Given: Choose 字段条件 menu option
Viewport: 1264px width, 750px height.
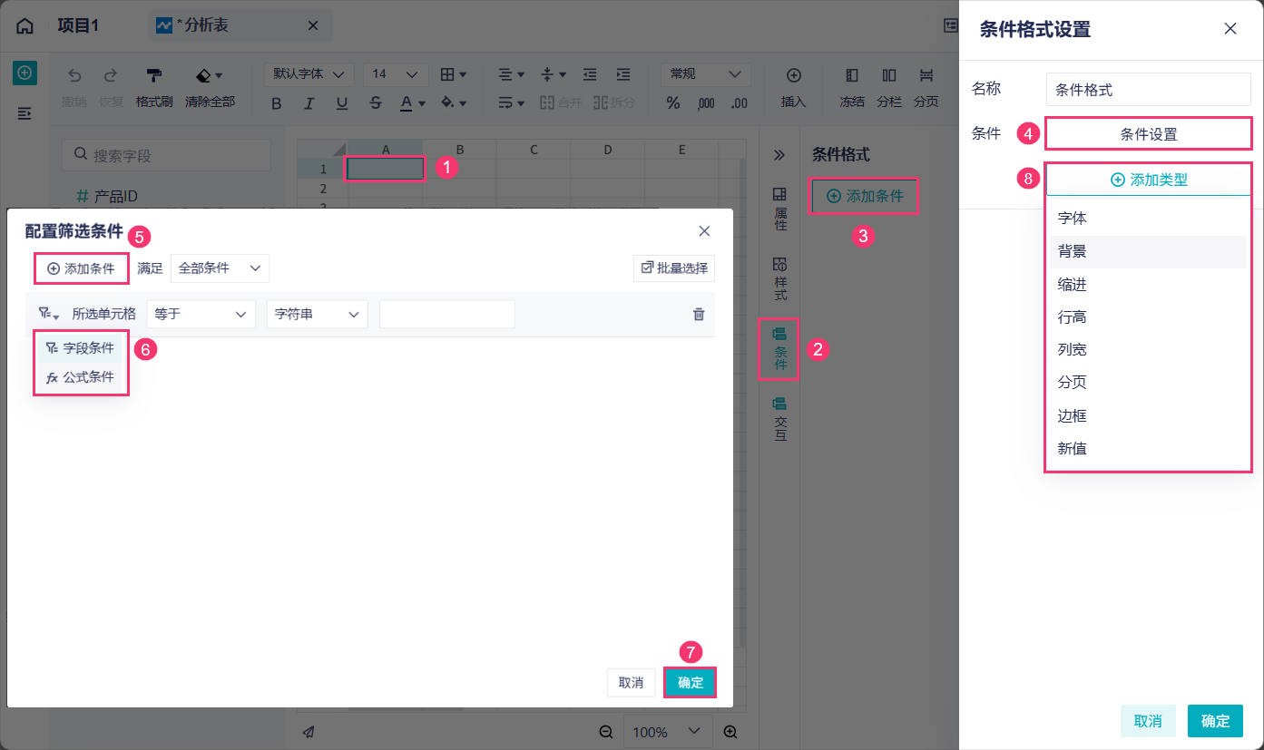Looking at the screenshot, I should (80, 347).
